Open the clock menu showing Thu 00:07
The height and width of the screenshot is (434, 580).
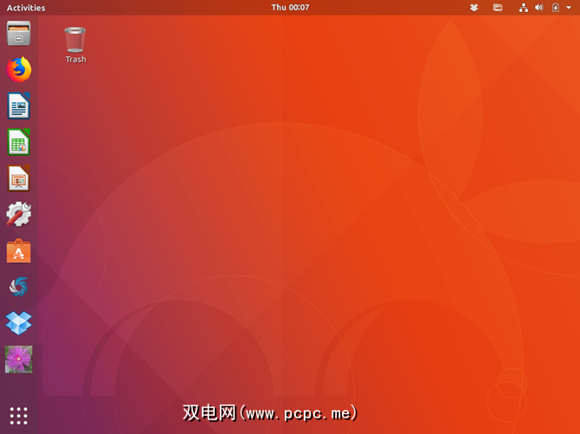[290, 8]
